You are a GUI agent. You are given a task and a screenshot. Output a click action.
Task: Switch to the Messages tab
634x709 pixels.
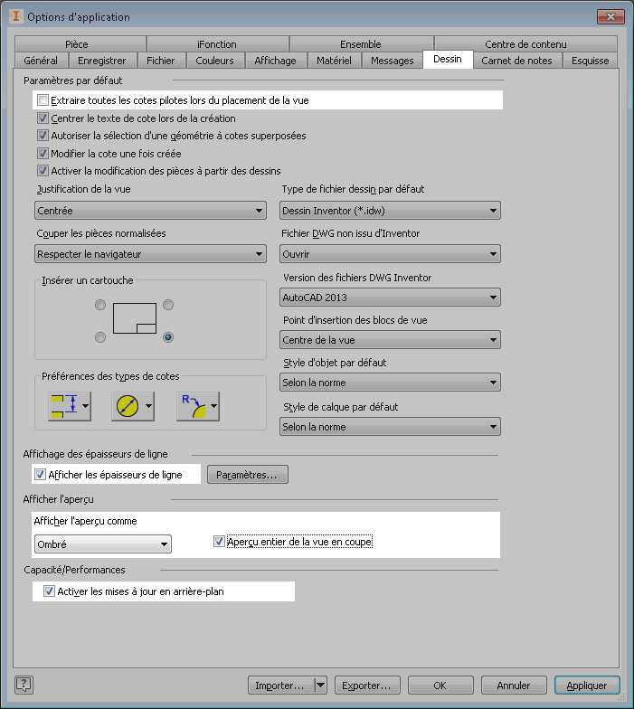click(393, 60)
